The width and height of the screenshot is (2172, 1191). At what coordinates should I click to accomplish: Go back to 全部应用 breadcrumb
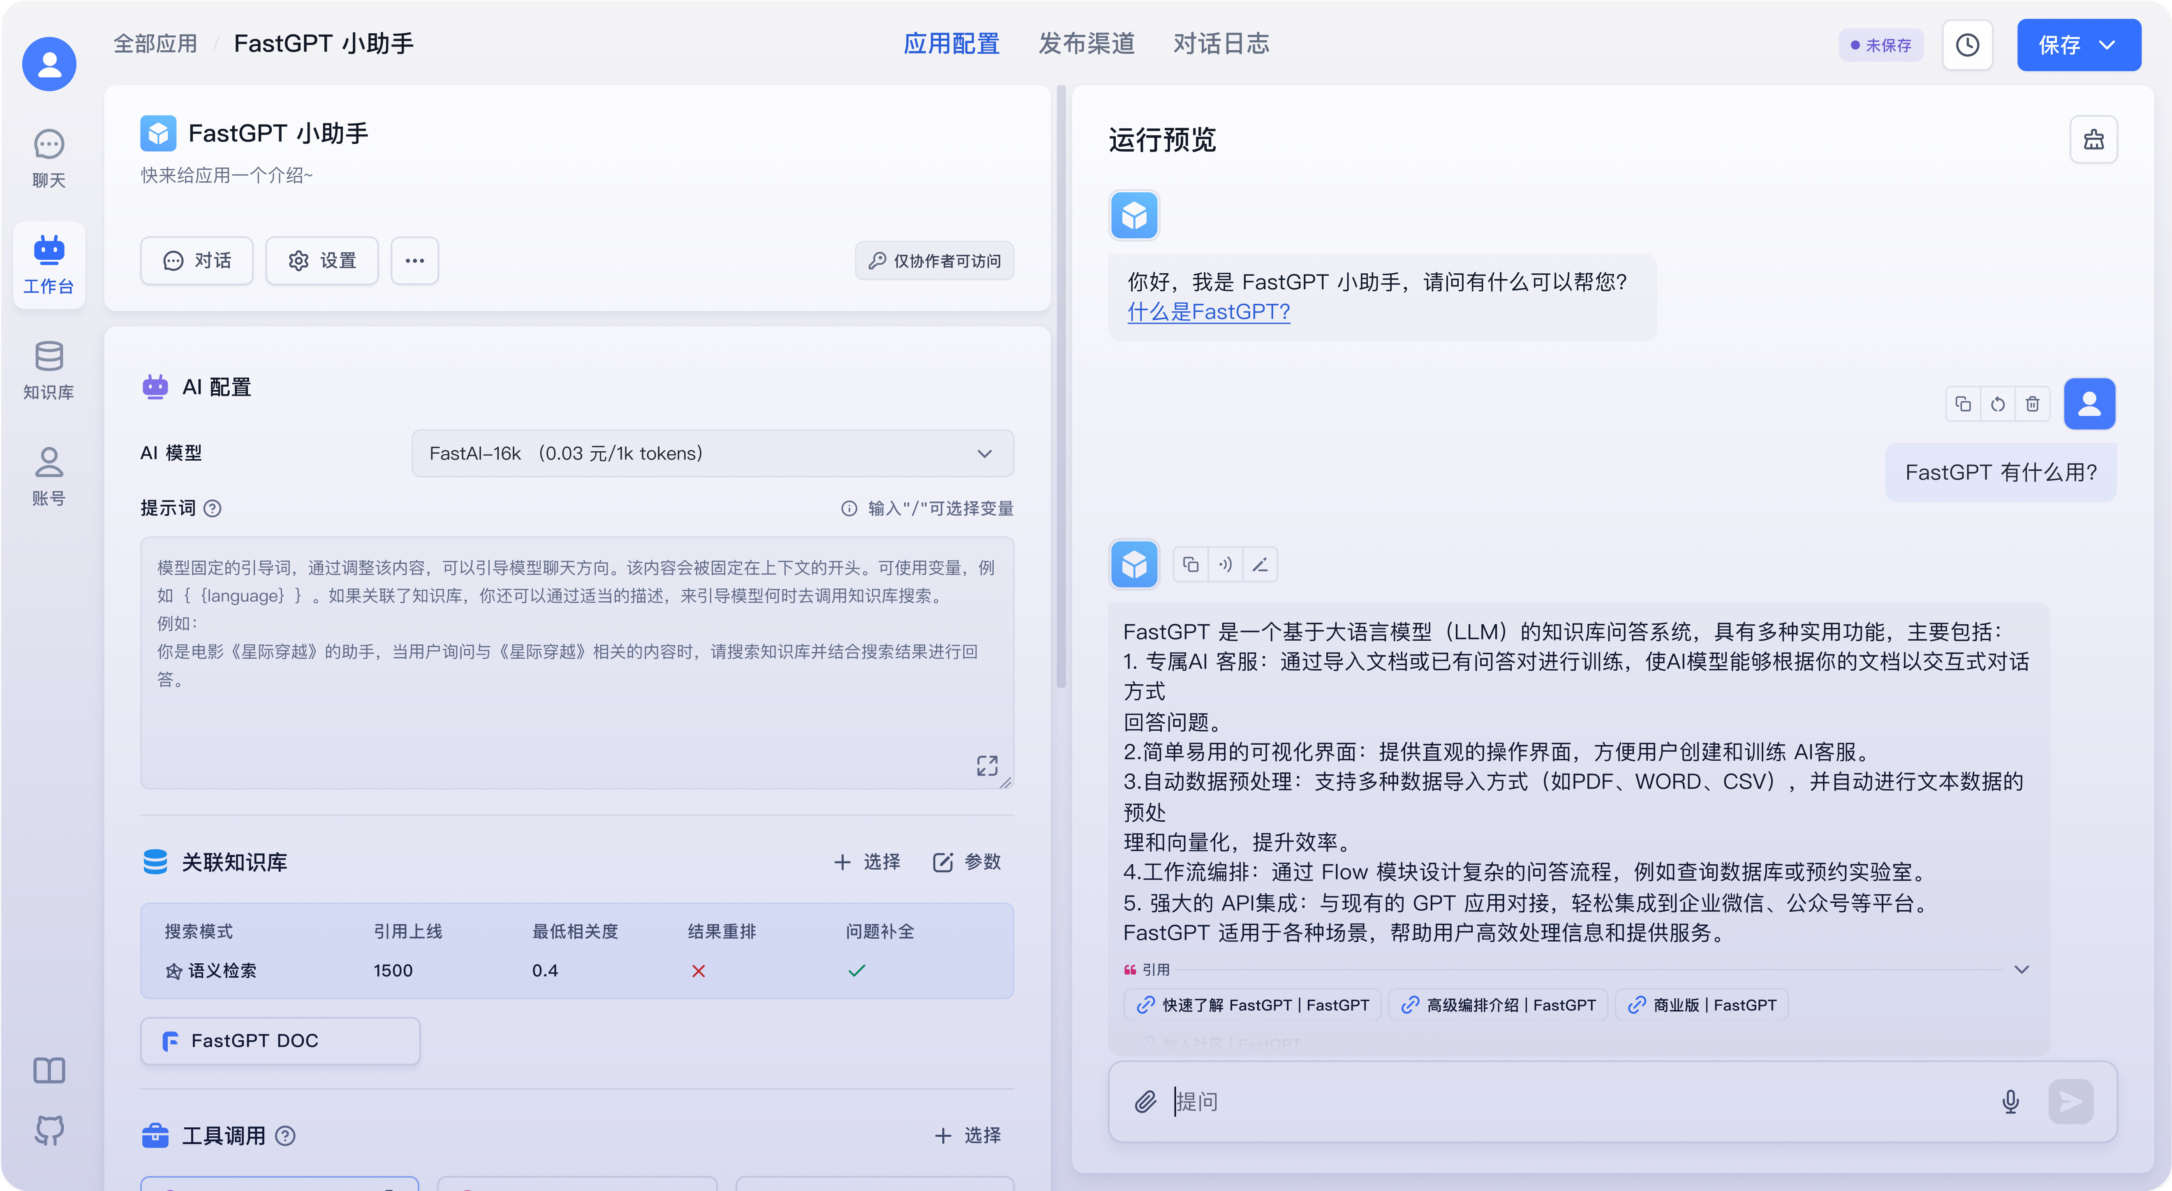155,44
